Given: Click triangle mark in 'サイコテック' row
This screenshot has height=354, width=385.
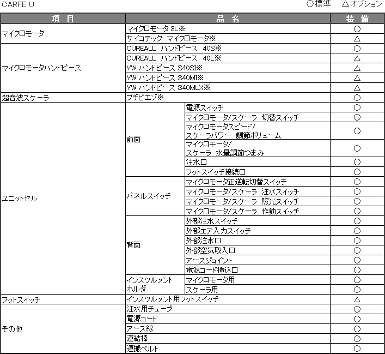Looking at the screenshot, I should (357, 39).
